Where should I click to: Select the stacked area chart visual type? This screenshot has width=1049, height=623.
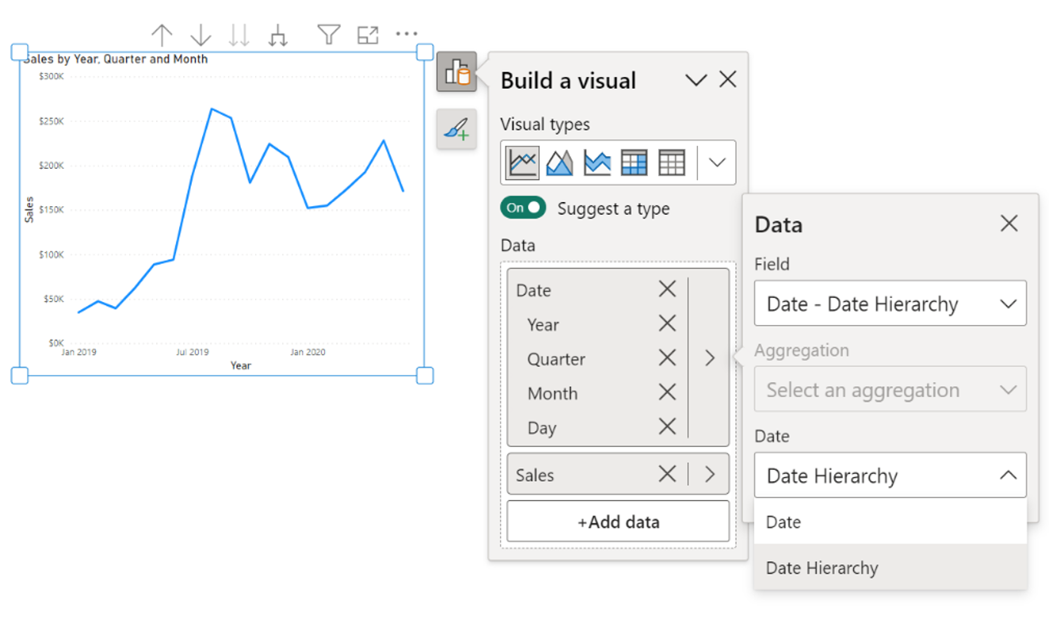[x=597, y=162]
